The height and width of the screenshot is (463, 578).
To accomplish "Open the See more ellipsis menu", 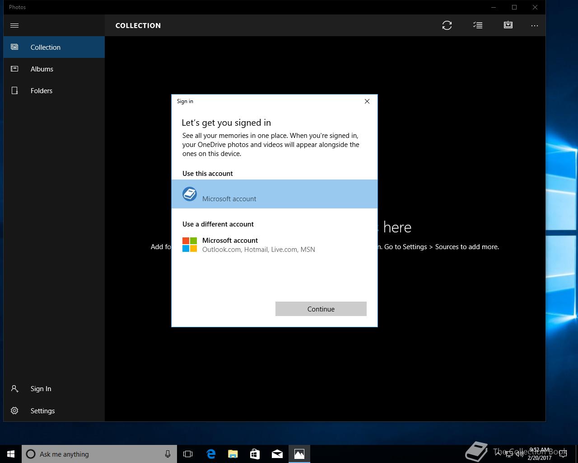I will (535, 25).
